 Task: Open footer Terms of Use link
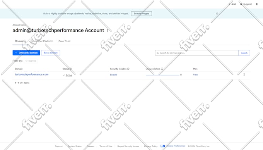click(x=106, y=146)
